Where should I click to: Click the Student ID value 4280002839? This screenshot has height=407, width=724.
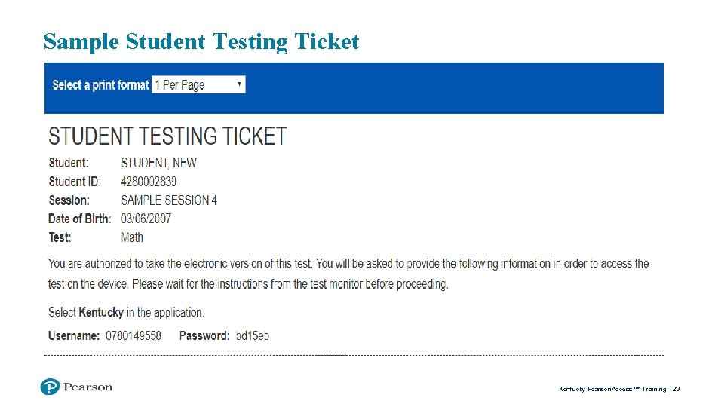(x=149, y=182)
